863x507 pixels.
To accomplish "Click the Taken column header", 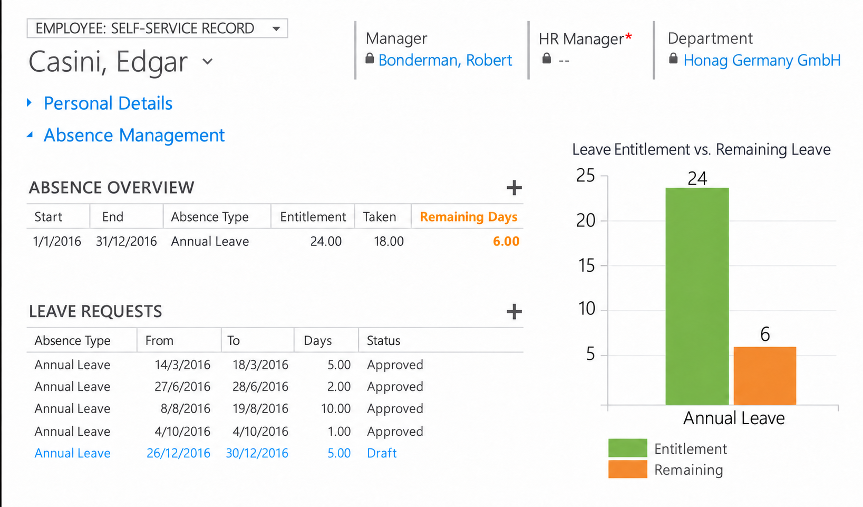I will [379, 217].
